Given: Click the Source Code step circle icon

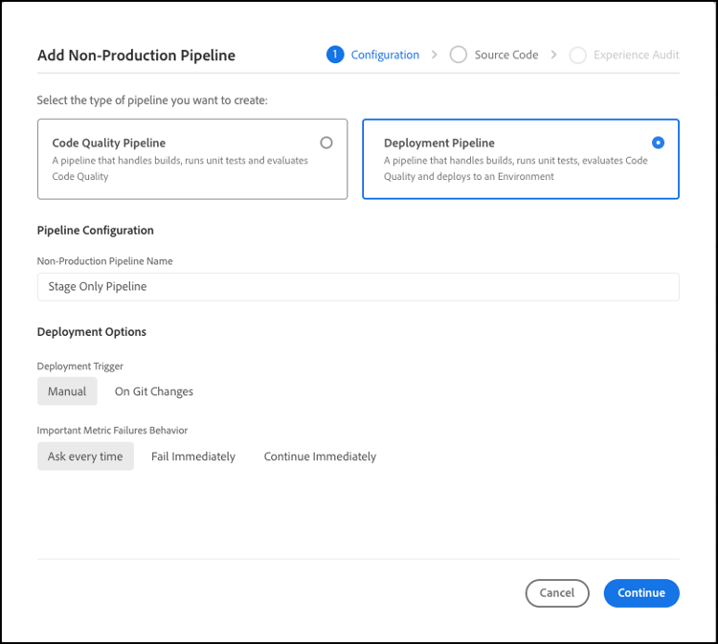Looking at the screenshot, I should (459, 55).
